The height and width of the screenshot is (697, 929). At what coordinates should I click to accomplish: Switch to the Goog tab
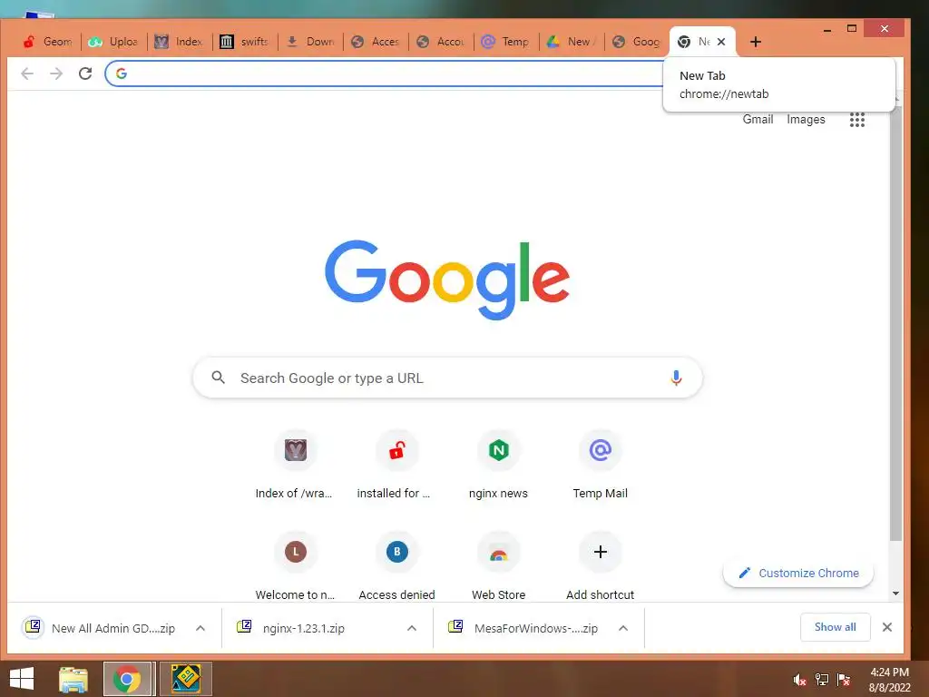[x=636, y=42]
